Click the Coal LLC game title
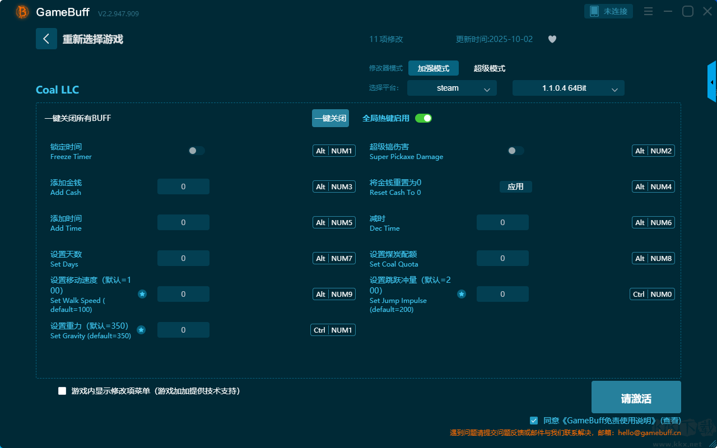 pyautogui.click(x=58, y=90)
